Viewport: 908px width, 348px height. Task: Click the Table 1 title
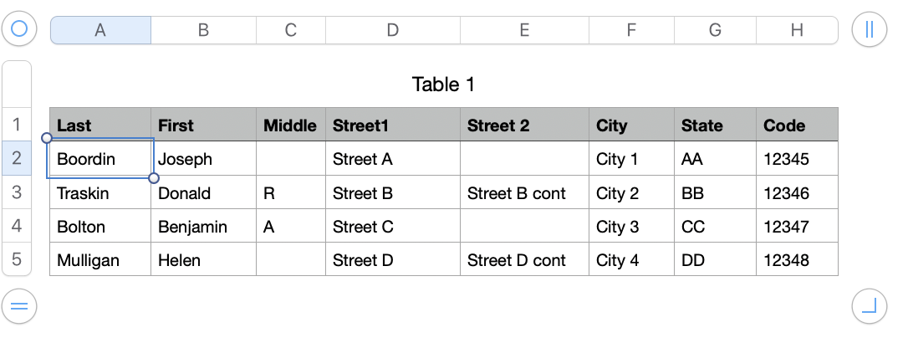coord(444,84)
